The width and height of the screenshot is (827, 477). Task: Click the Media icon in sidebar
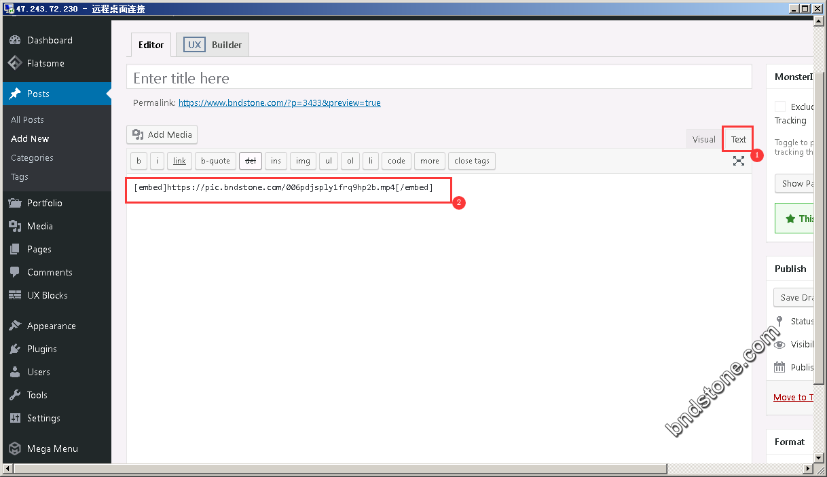point(15,226)
